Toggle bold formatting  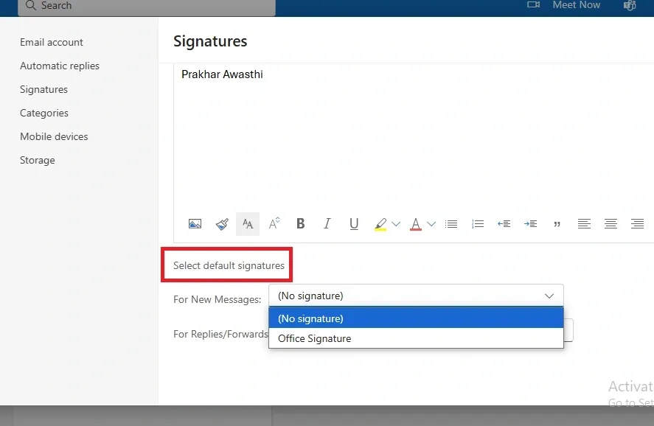[x=300, y=224]
